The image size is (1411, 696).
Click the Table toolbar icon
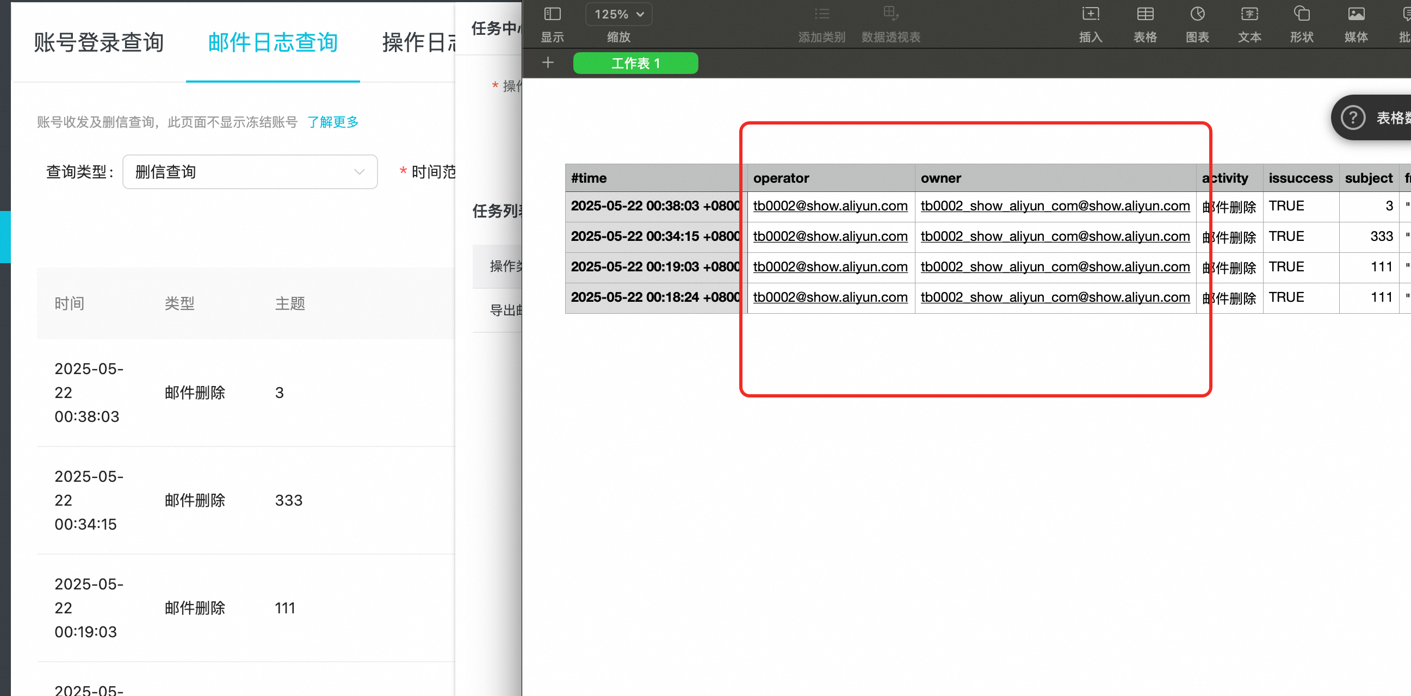[x=1145, y=14]
